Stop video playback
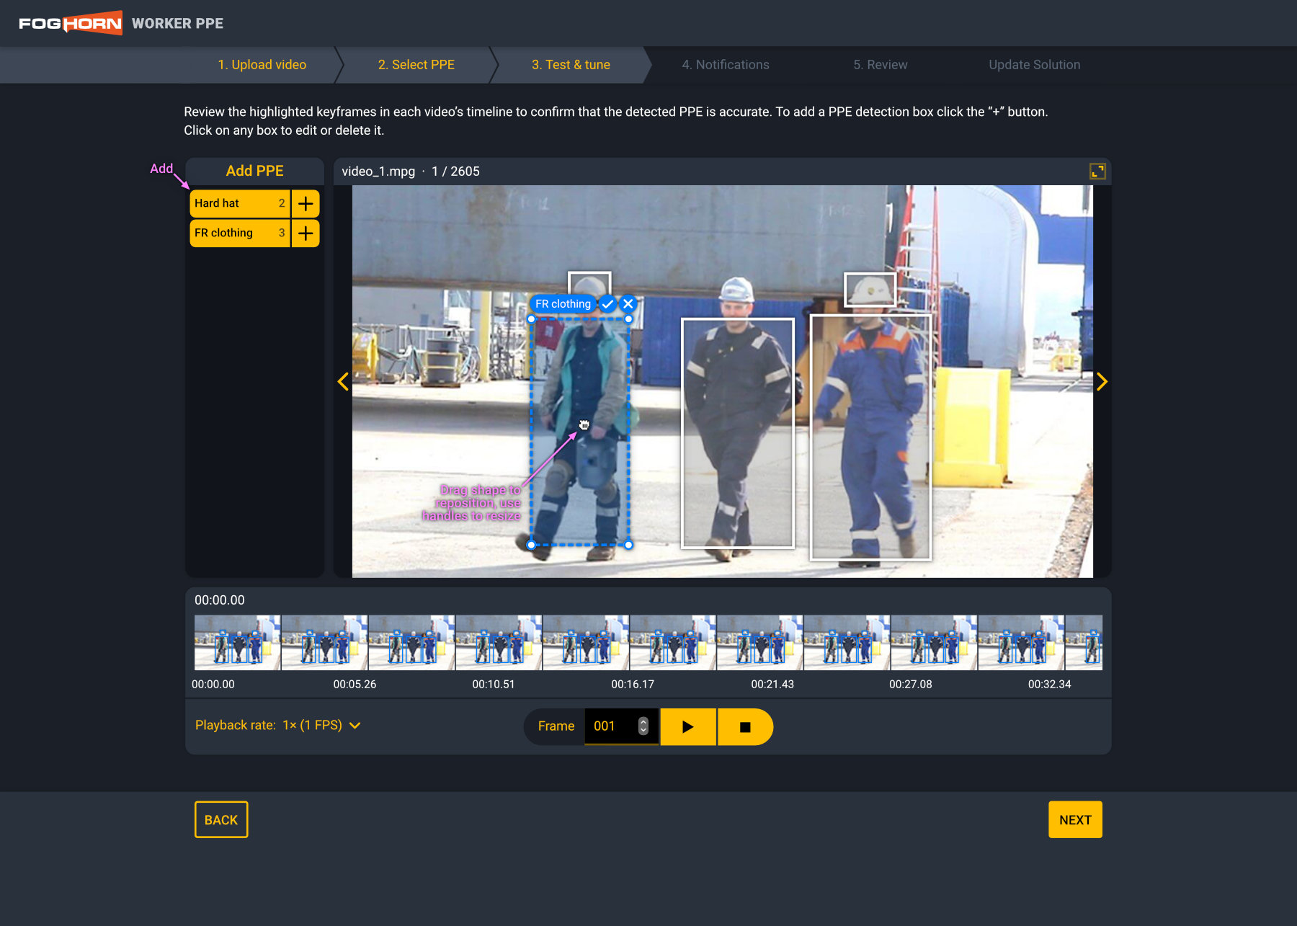 point(745,727)
